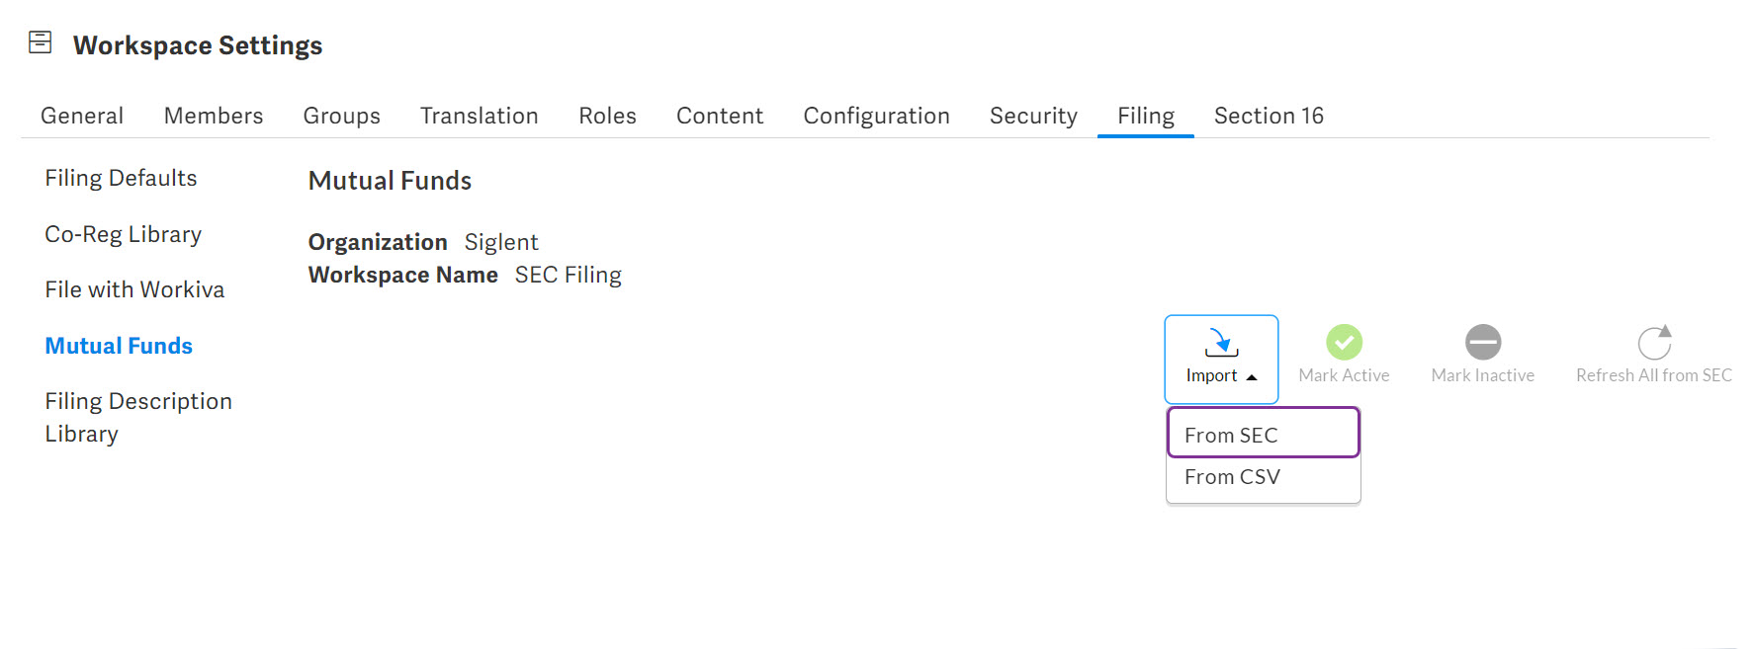1754x649 pixels.
Task: Select File with Workiva sidebar item
Action: (x=134, y=289)
